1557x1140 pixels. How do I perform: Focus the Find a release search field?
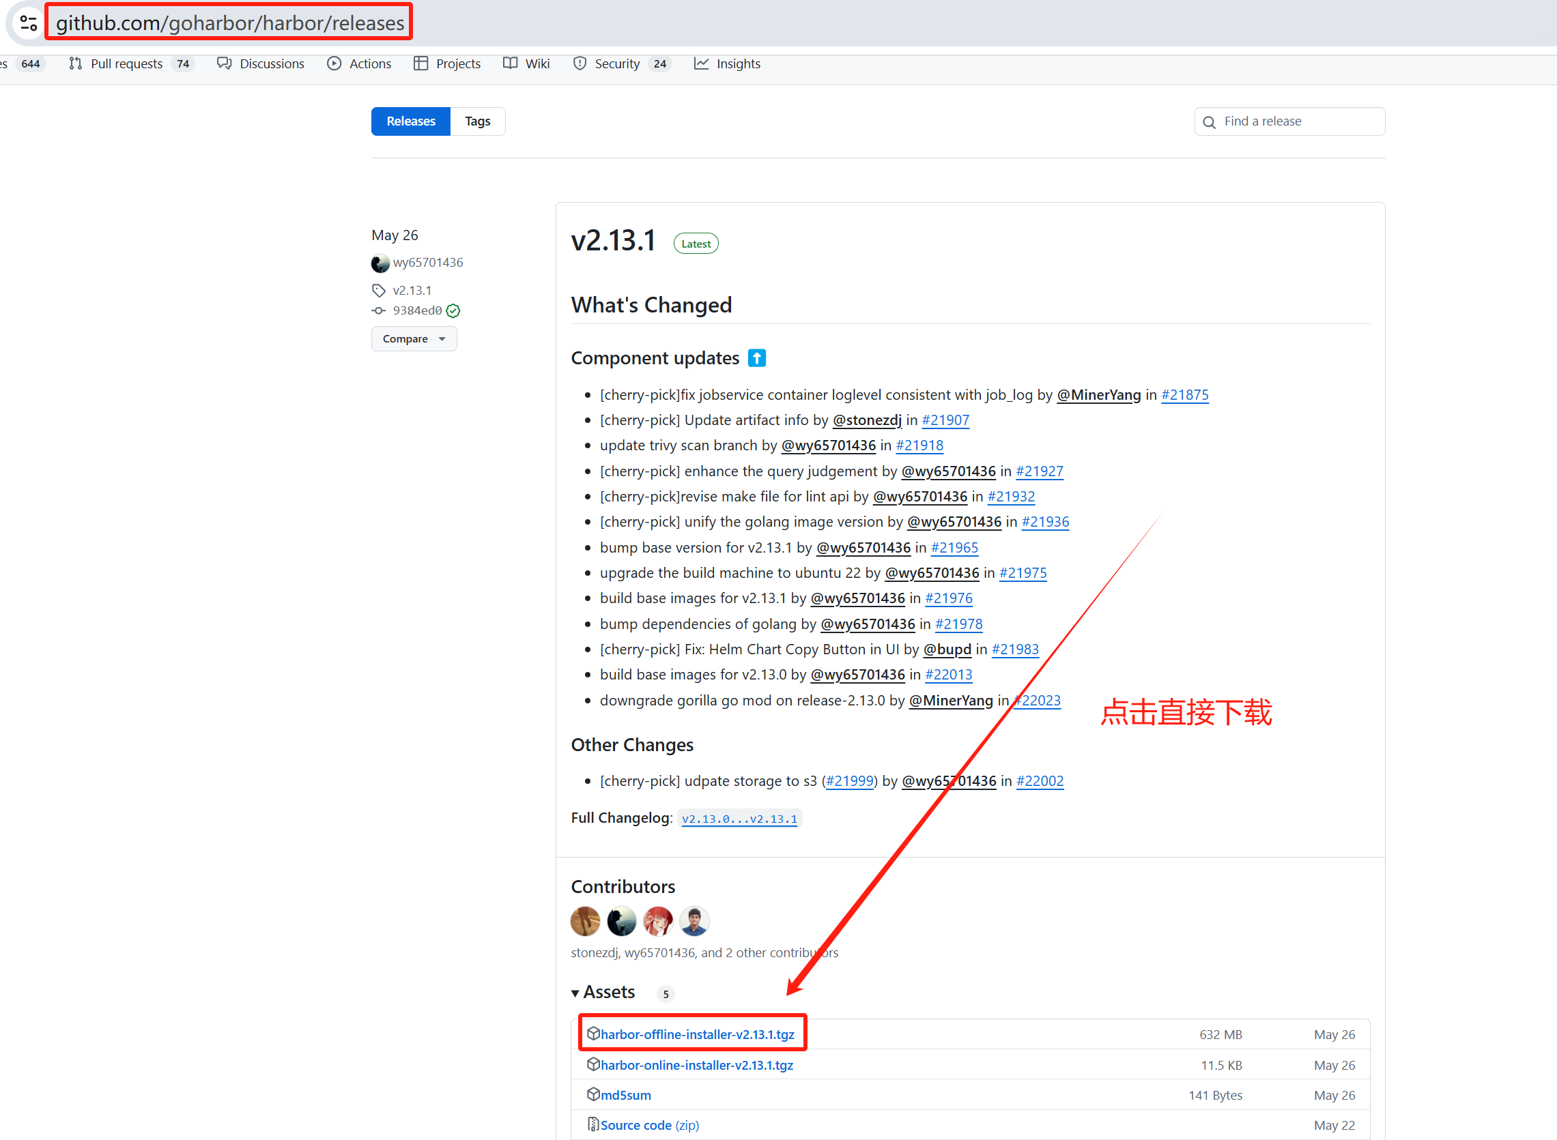coord(1289,121)
